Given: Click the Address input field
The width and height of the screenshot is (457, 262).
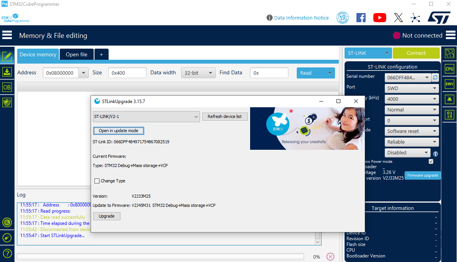Looking at the screenshot, I should point(61,73).
